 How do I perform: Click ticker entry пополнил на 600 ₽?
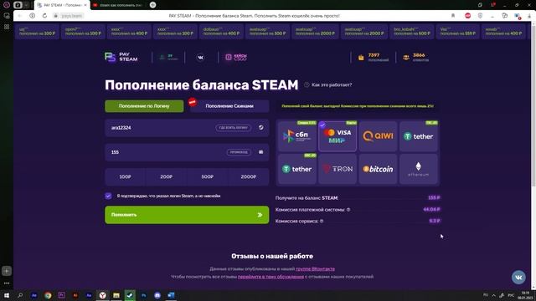(x=412, y=32)
